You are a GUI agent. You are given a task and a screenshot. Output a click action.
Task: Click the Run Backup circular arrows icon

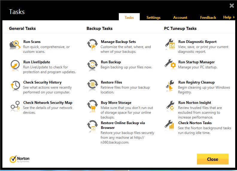point(92,64)
